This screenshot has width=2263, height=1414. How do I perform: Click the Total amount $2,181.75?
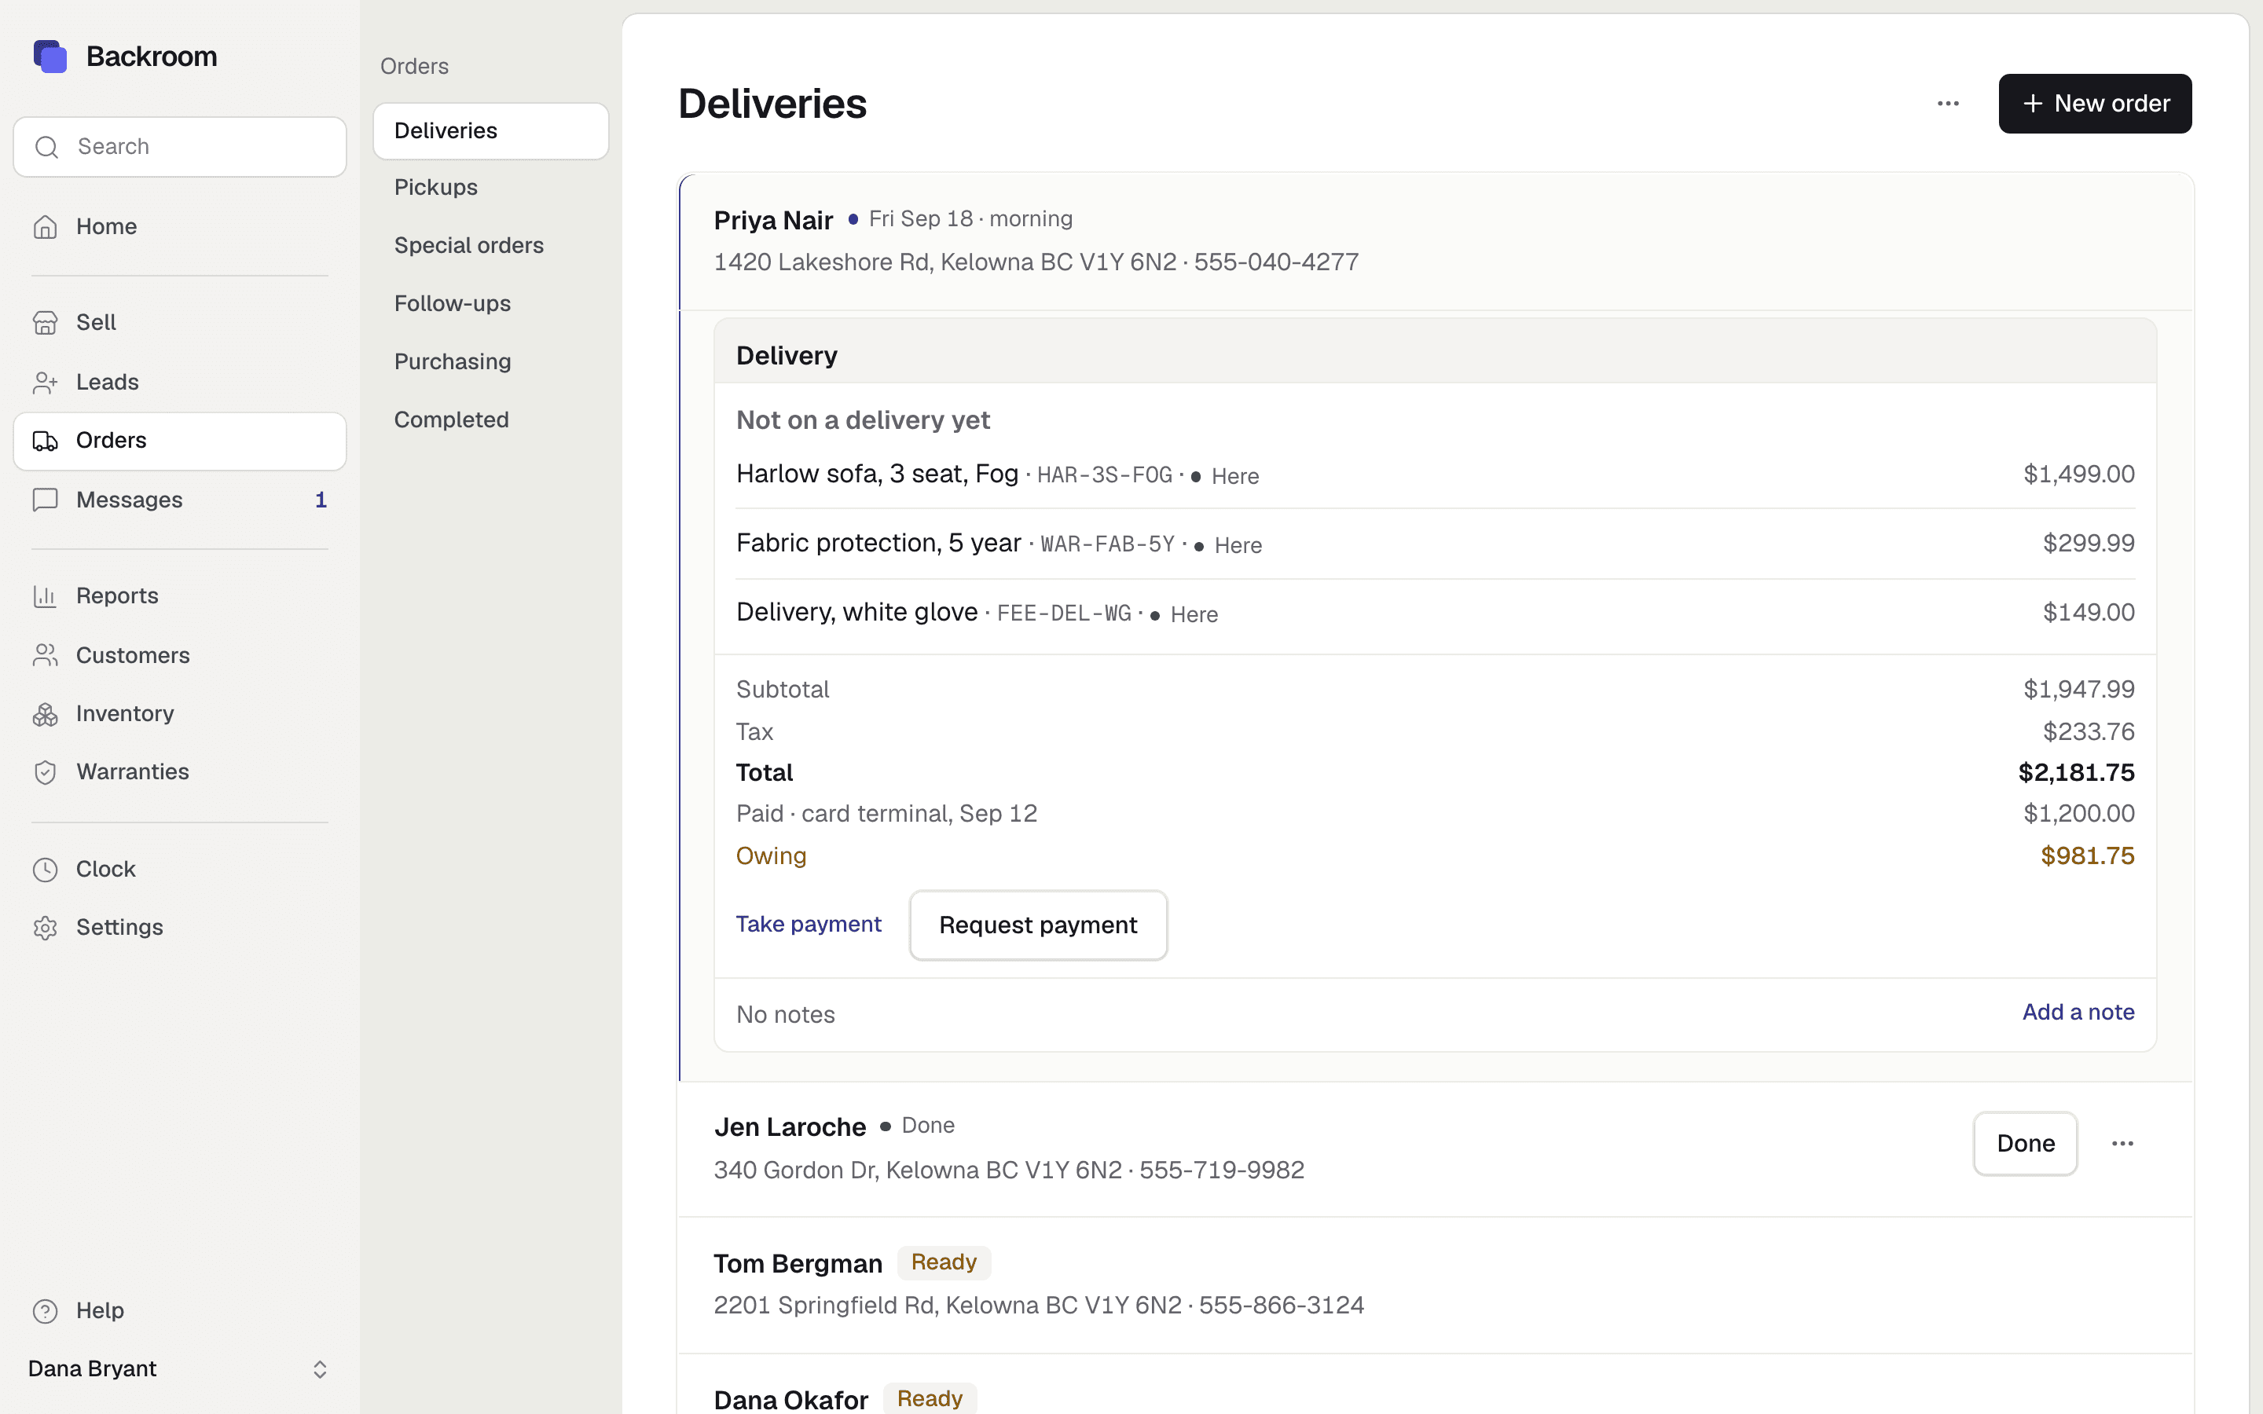(2076, 772)
